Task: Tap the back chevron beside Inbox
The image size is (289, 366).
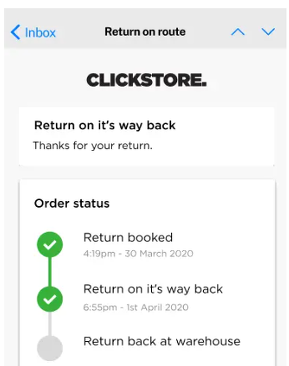Action: coord(15,32)
